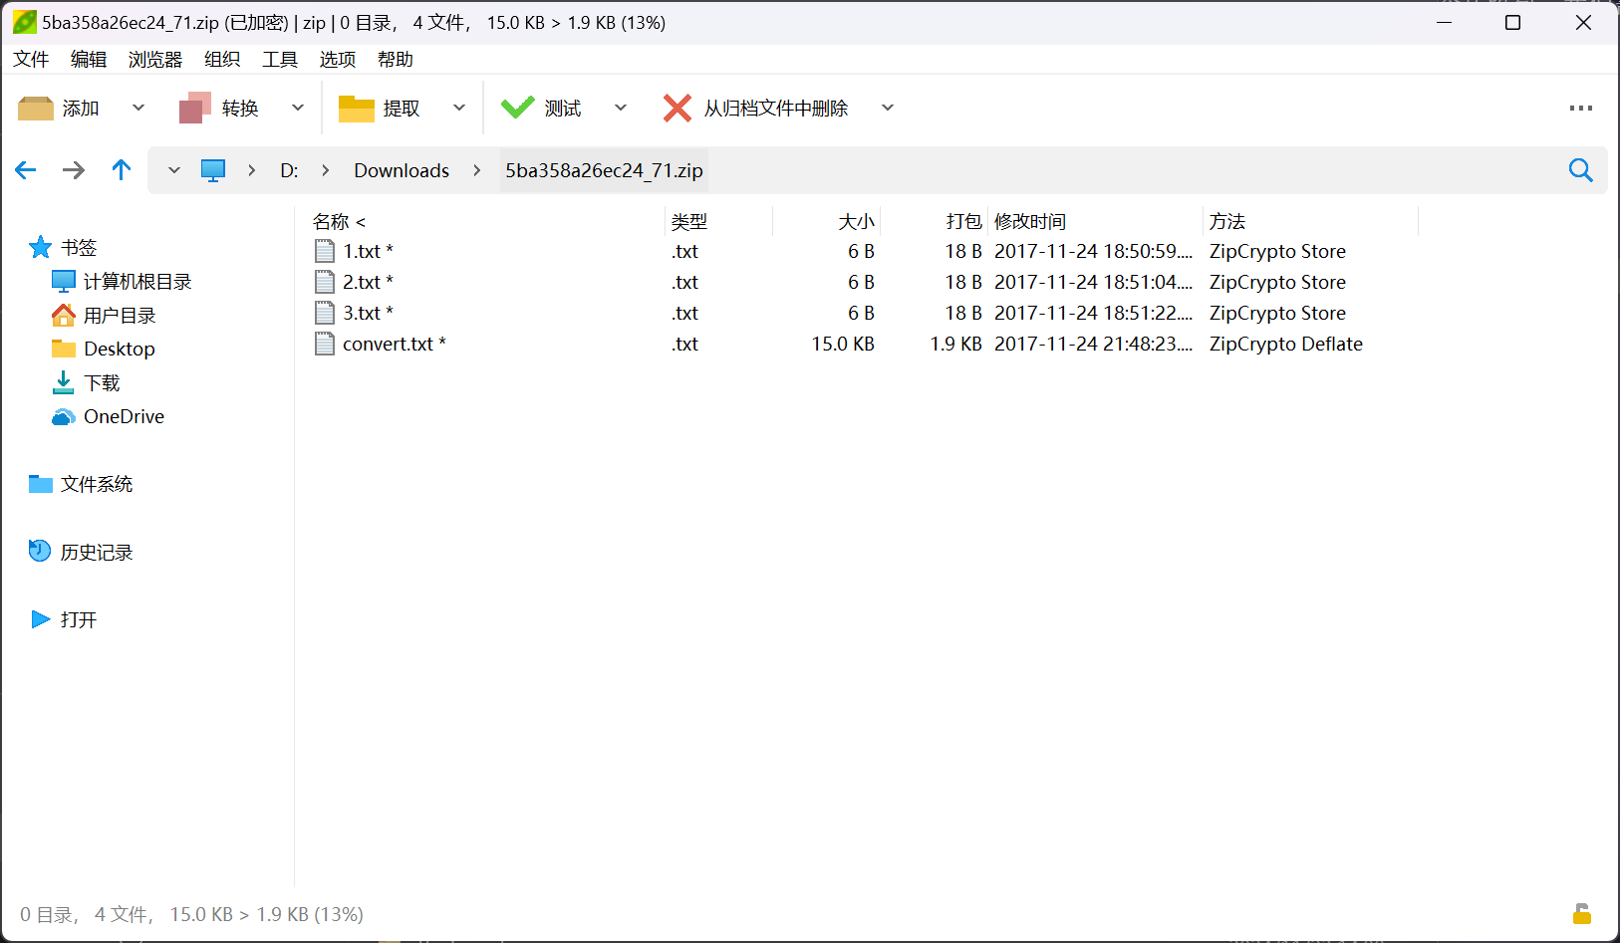This screenshot has width=1620, height=943.
Task: Go forward with the right arrow
Action: 74,170
